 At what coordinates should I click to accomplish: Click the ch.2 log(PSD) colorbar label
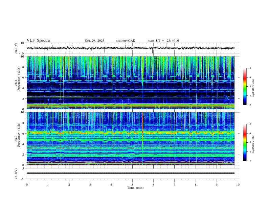pos(253,144)
